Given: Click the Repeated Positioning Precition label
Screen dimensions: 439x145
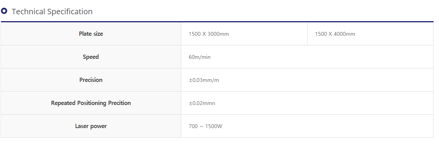Looking at the screenshot, I should [x=91, y=103].
